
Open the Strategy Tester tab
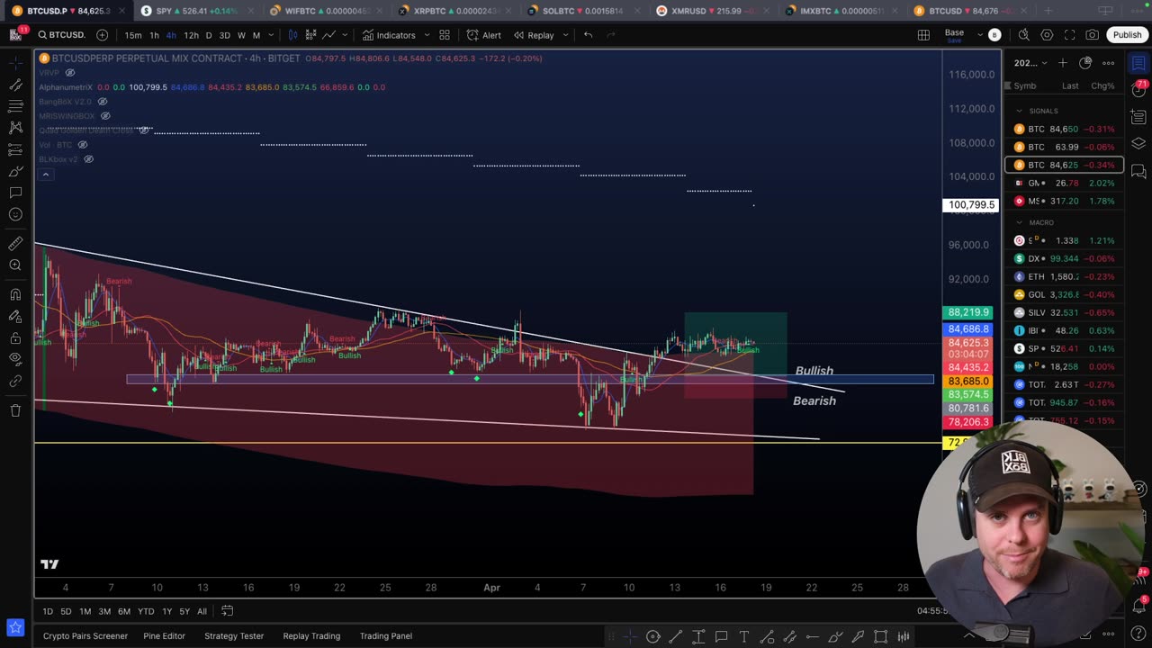click(234, 635)
